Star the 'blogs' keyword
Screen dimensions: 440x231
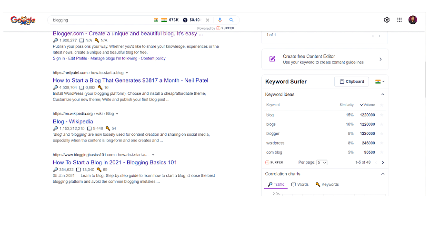click(x=381, y=124)
